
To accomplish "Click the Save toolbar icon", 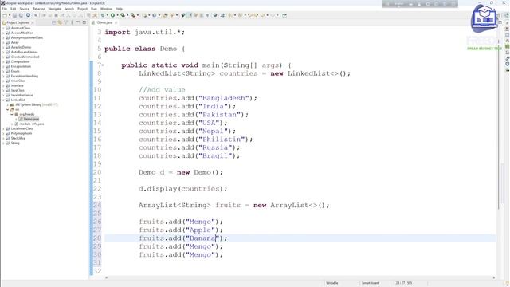I will pos(14,15).
